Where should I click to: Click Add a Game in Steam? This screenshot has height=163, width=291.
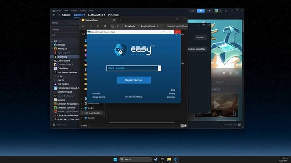pyautogui.click(x=60, y=125)
